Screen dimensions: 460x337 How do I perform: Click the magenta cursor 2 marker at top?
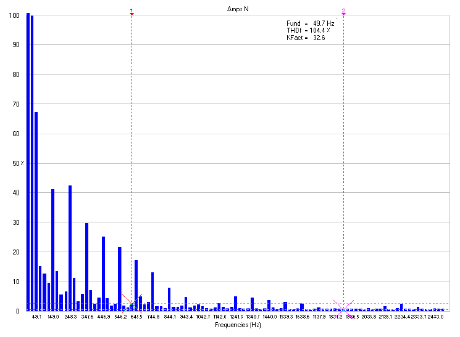(343, 12)
